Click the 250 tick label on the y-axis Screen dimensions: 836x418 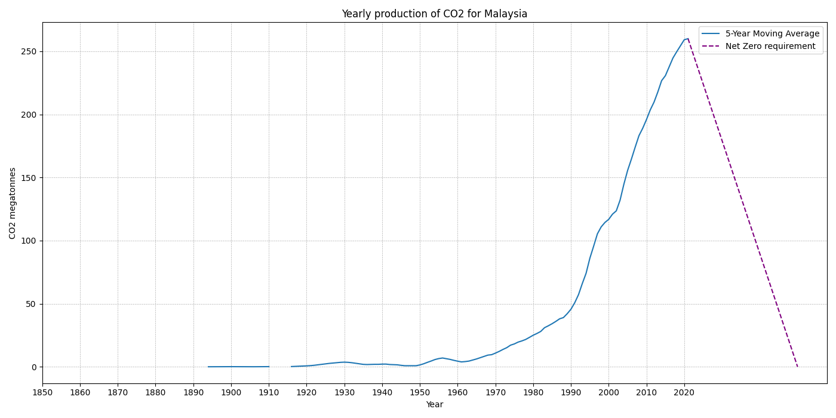click(29, 51)
